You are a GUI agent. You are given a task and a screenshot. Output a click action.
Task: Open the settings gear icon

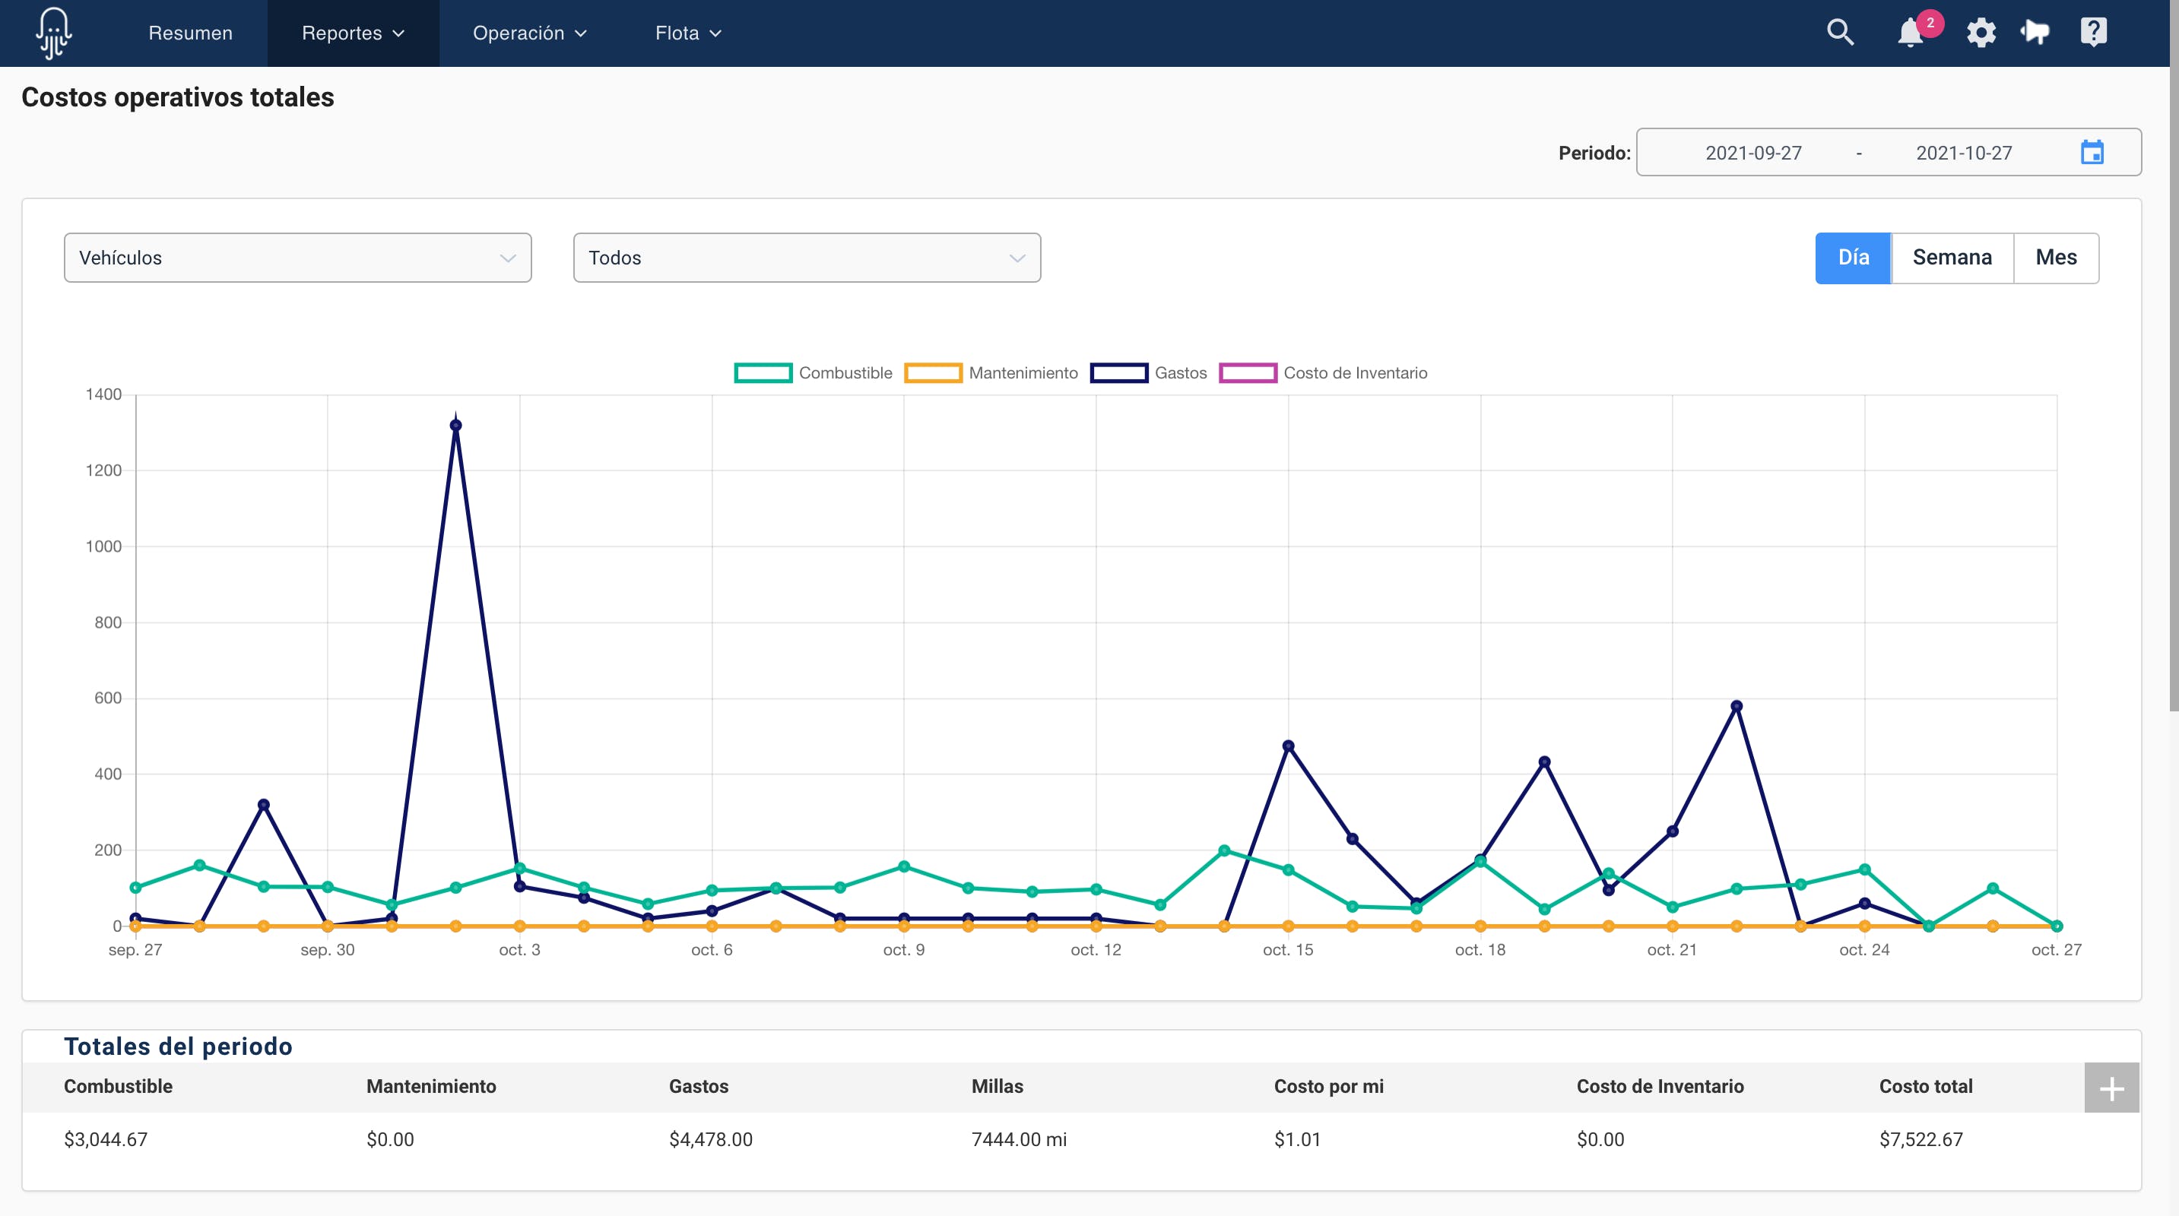[x=1981, y=33]
